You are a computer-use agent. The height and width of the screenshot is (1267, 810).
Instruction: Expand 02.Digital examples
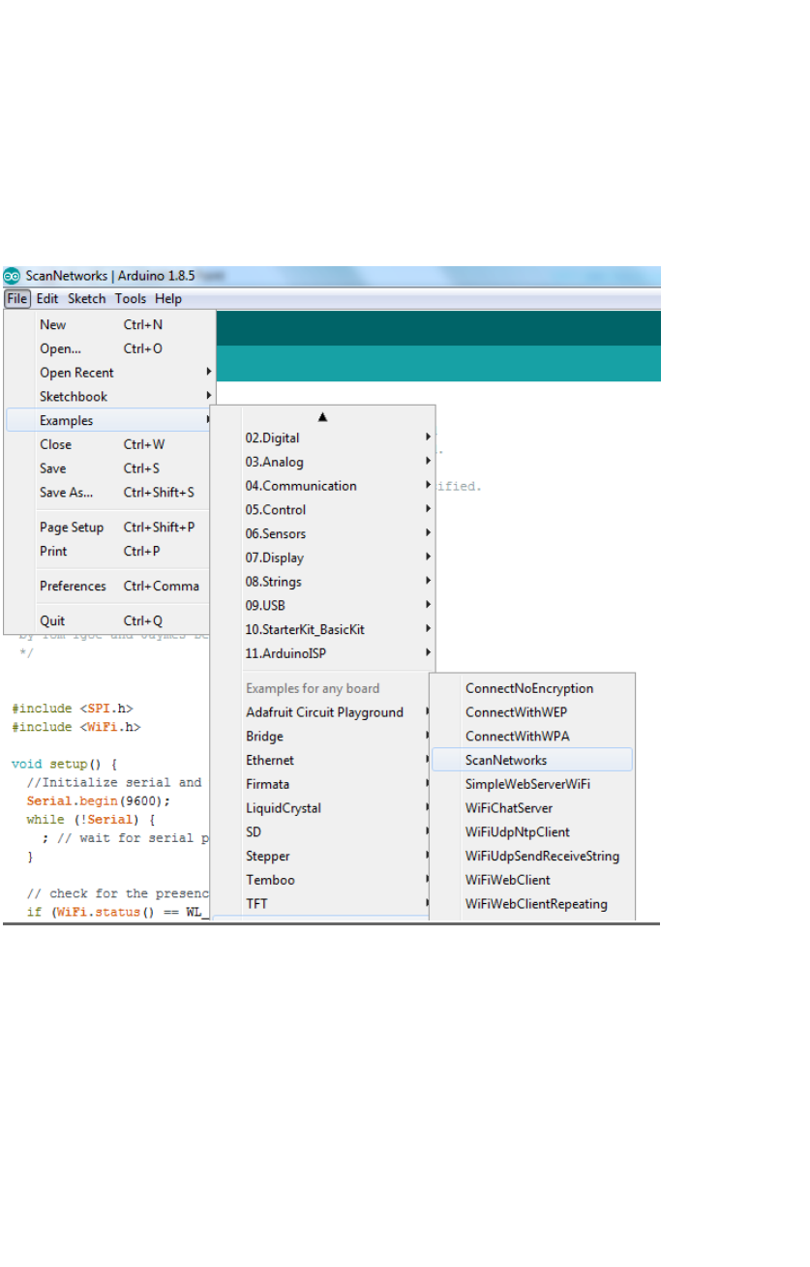[323, 438]
